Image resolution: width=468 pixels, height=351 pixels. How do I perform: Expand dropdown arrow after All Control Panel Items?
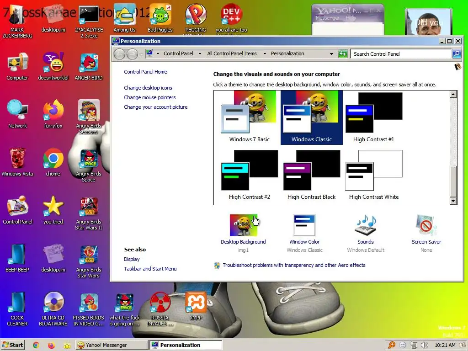265,54
